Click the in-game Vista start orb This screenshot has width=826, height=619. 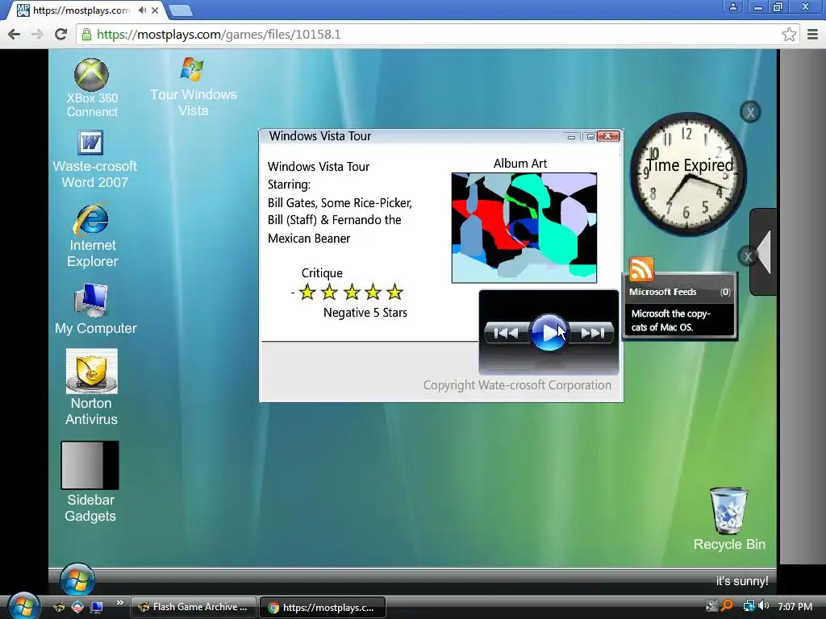pyautogui.click(x=77, y=580)
